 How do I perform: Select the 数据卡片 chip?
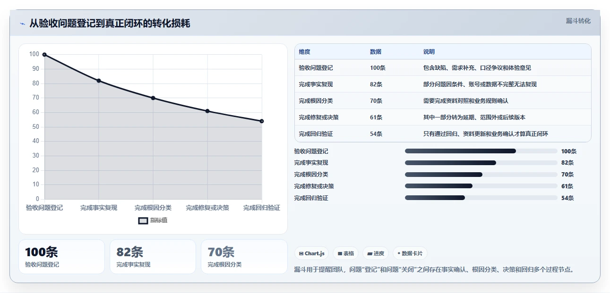pyautogui.click(x=410, y=253)
